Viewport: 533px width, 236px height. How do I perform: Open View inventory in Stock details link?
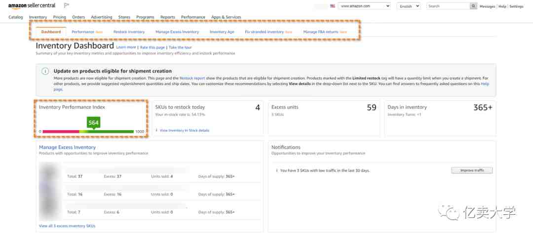tap(185, 131)
